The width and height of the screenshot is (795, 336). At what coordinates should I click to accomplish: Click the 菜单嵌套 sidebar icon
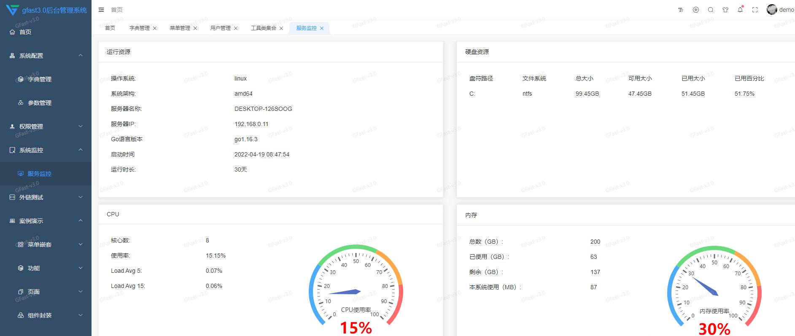21,245
